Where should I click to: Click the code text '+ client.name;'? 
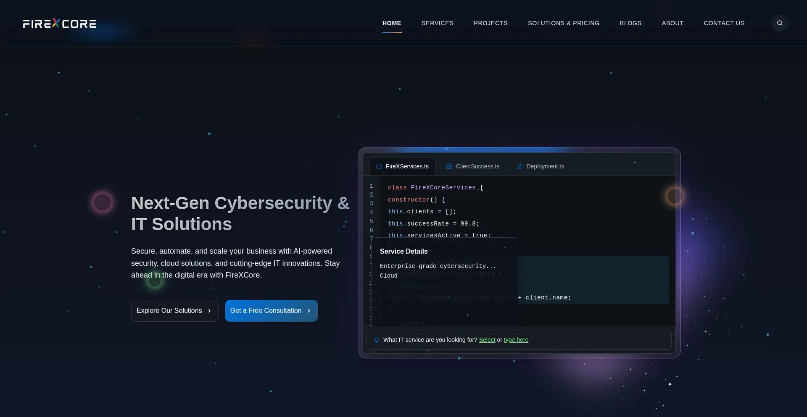click(544, 297)
